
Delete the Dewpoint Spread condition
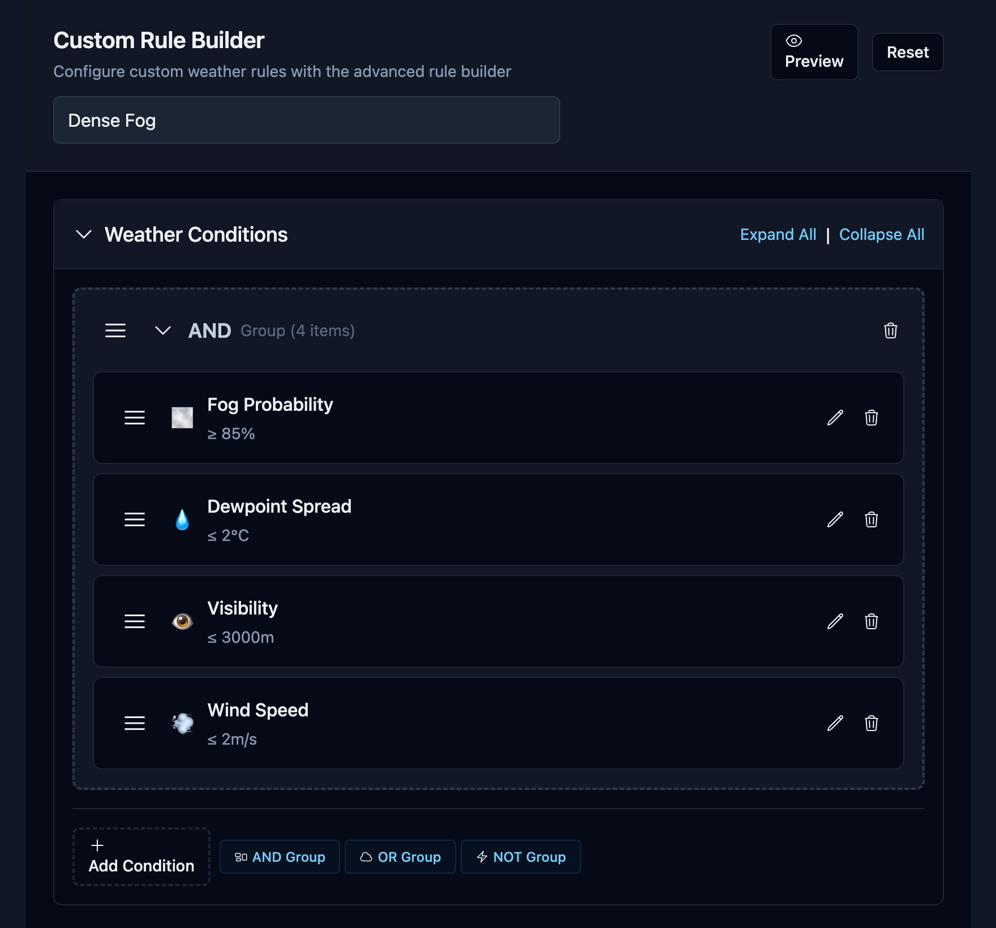click(x=871, y=520)
